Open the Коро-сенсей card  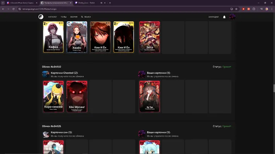(53, 96)
